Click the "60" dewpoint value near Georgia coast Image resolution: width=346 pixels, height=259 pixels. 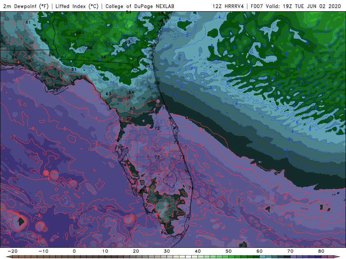[147, 66]
